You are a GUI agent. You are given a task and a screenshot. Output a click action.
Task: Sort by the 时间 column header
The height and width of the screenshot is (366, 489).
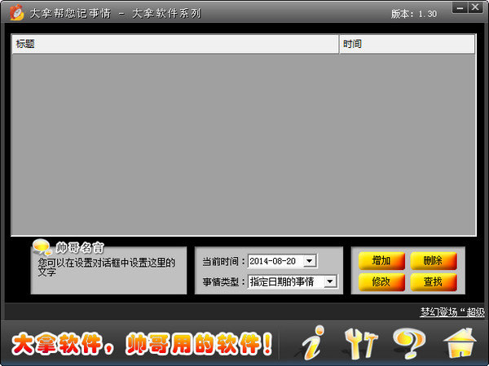tap(407, 44)
